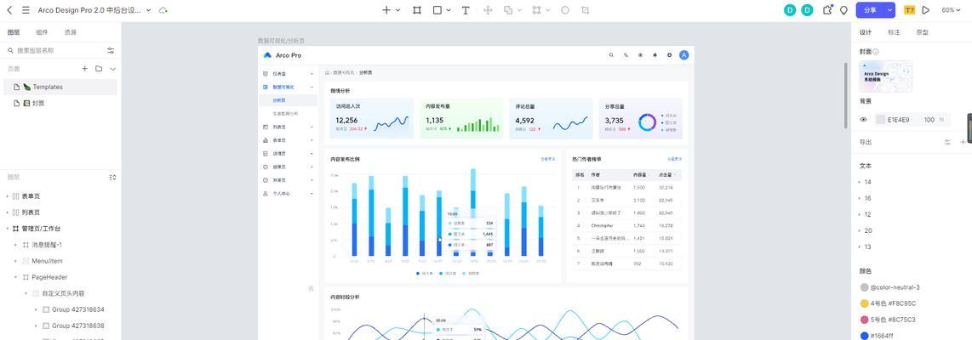Select the 5号色 #8C75C3 color style
Screen dimensions: 972x340
point(888,320)
